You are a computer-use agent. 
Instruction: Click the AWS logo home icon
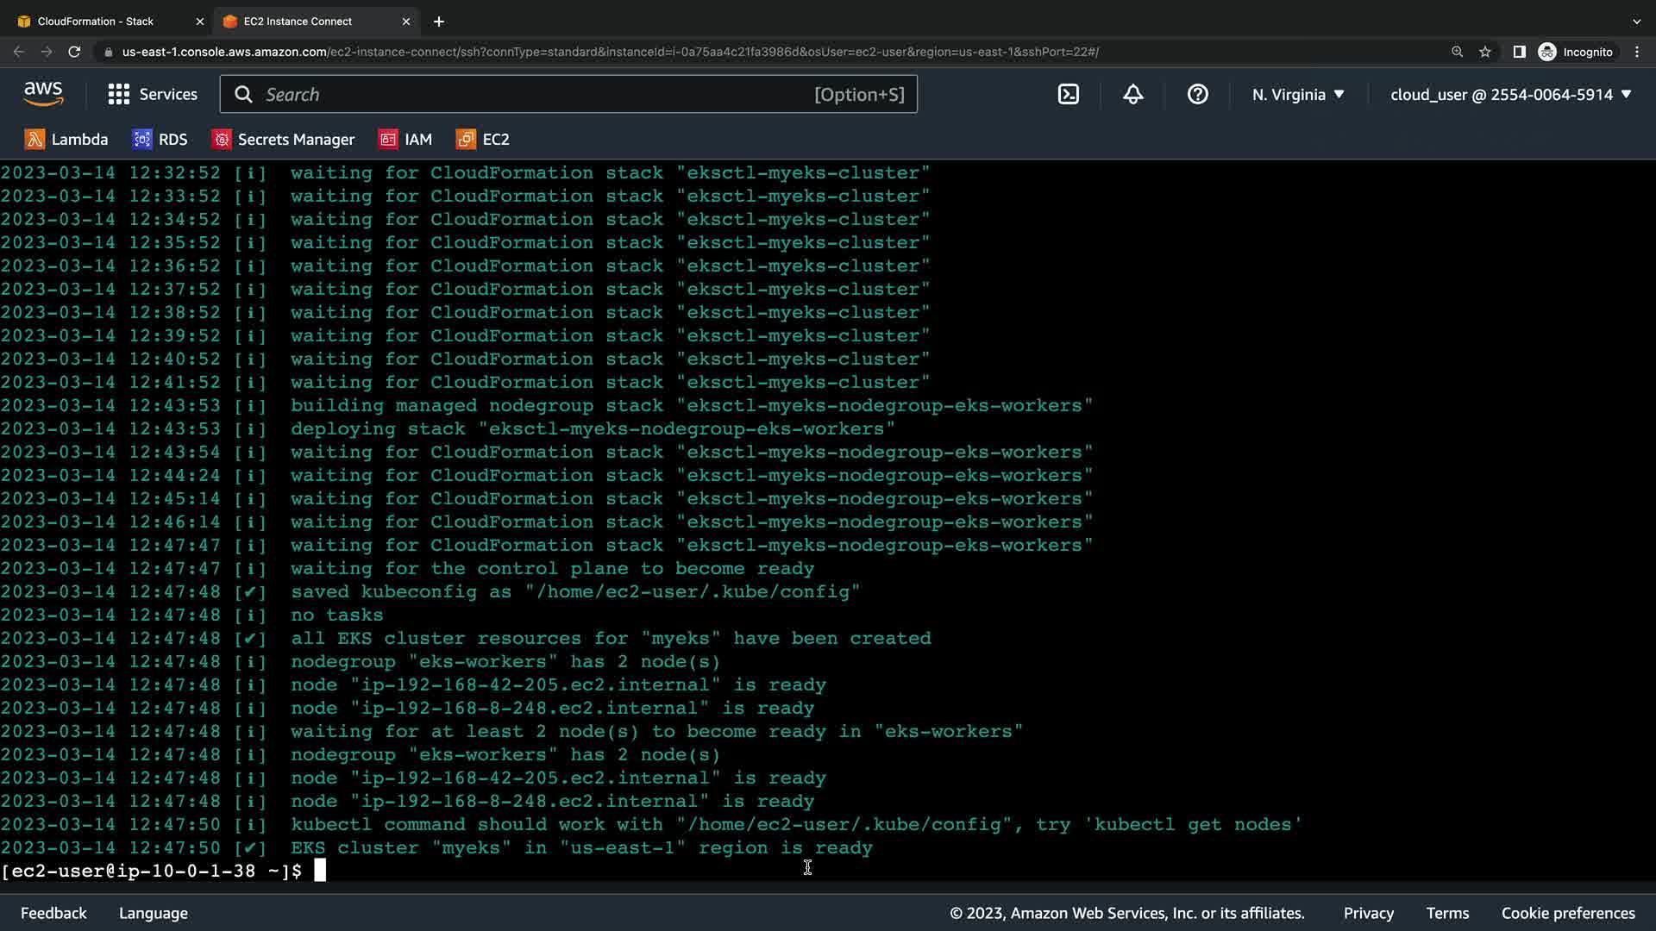[43, 94]
